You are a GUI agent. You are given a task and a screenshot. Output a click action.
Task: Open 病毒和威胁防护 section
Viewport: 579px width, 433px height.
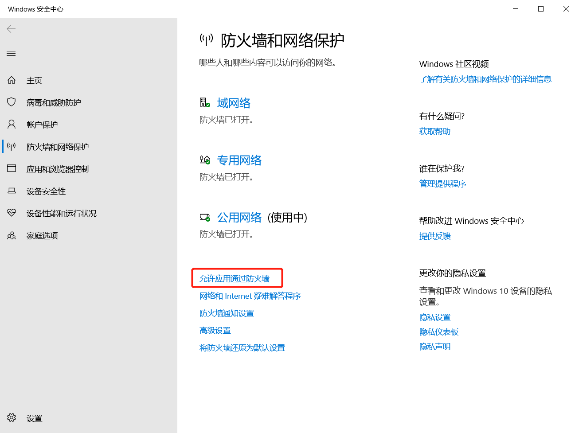point(54,102)
